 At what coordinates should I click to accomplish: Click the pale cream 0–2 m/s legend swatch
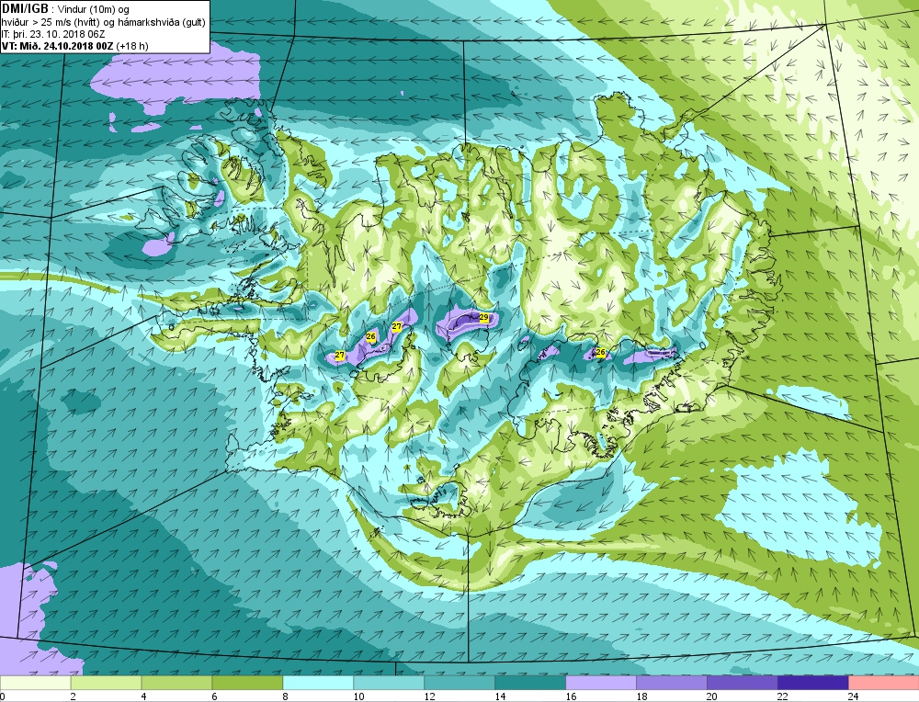pos(35,683)
